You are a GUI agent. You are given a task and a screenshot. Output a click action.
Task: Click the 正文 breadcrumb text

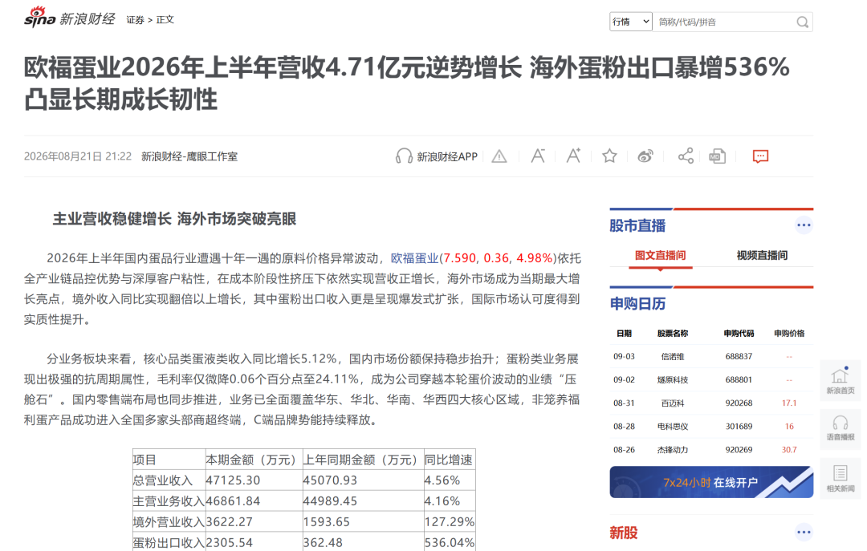[x=165, y=20]
